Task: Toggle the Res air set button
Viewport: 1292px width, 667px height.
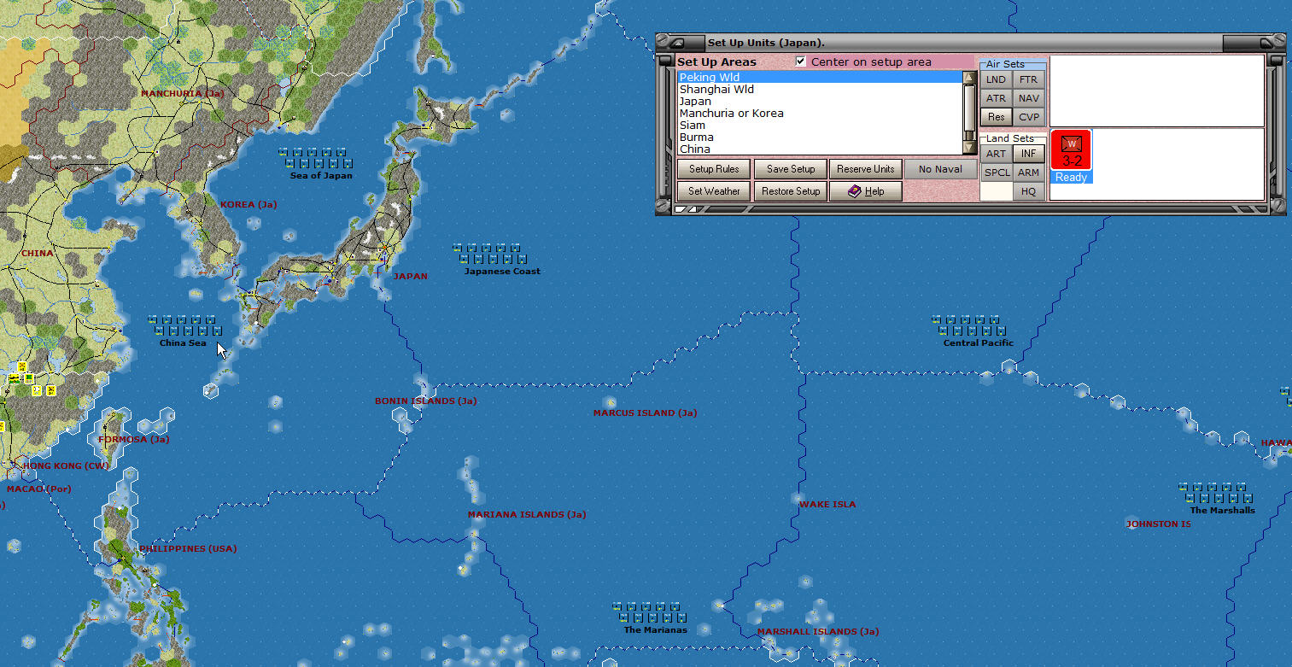Action: [996, 117]
